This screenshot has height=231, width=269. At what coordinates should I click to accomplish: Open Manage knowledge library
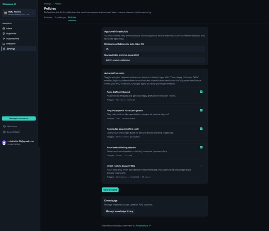pyautogui.click(x=119, y=211)
